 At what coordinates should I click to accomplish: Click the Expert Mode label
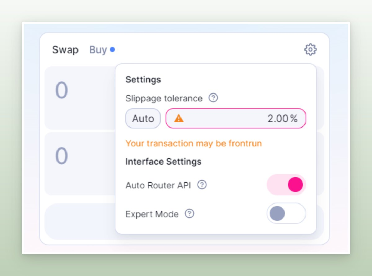[x=152, y=214]
